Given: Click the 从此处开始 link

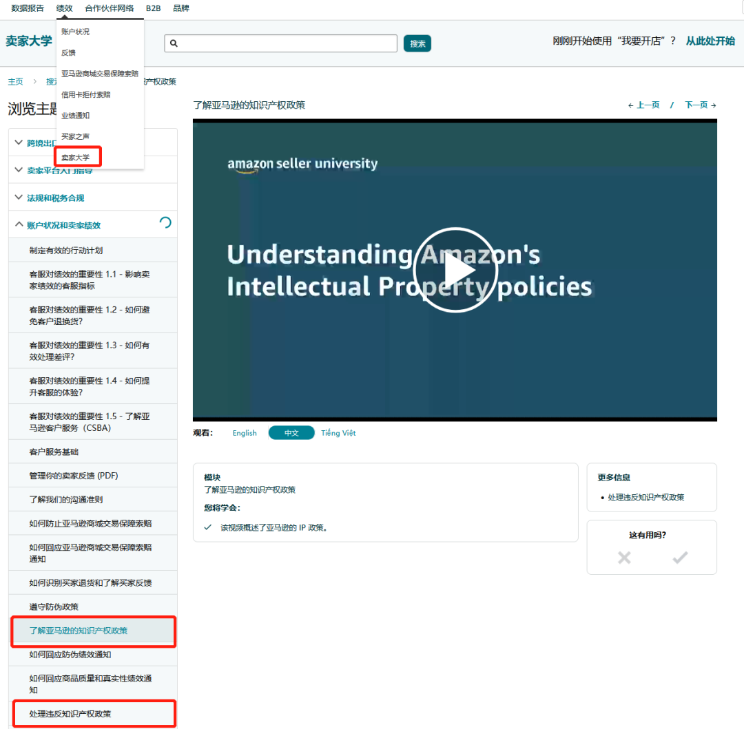Looking at the screenshot, I should point(710,41).
